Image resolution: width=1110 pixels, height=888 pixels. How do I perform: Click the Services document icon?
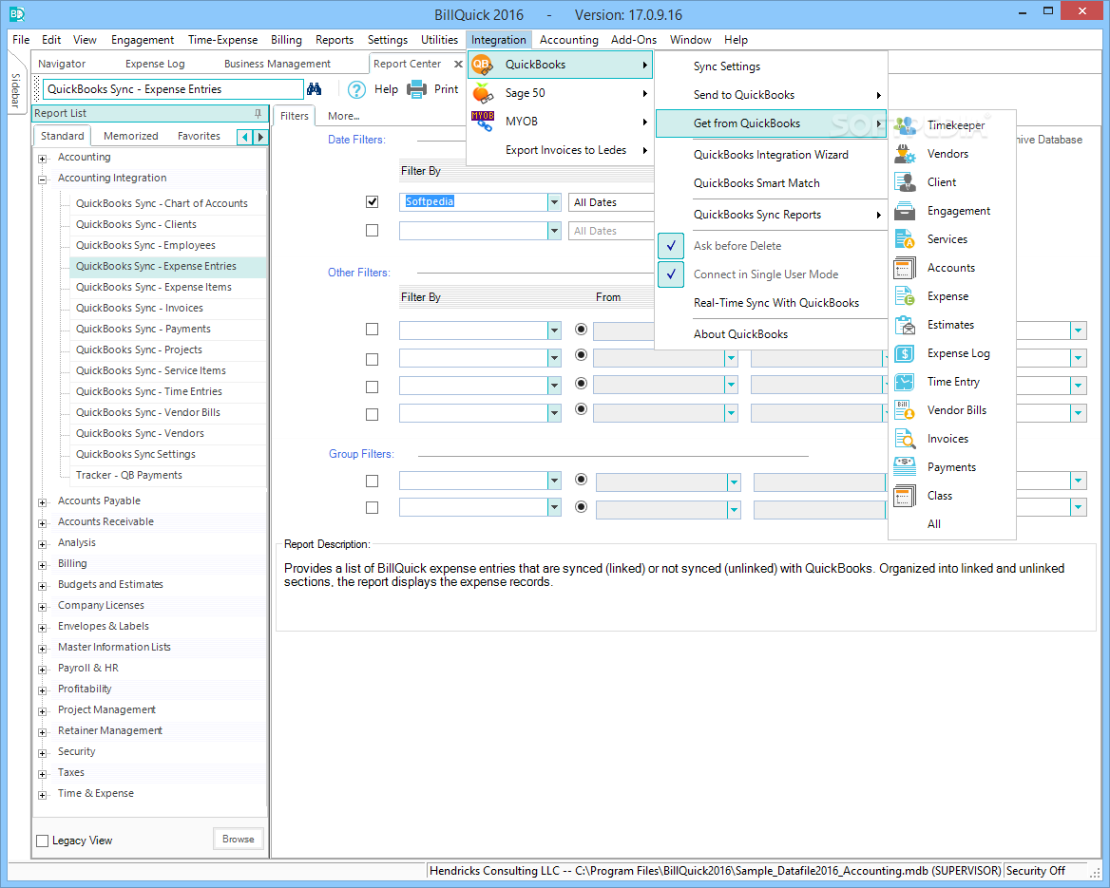[x=905, y=239]
